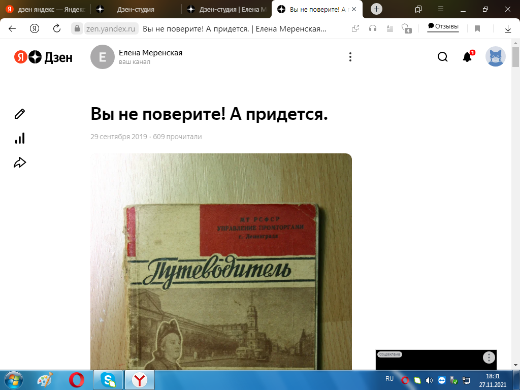
Task: Click the zen.yandex.ru address field
Action: (111, 28)
